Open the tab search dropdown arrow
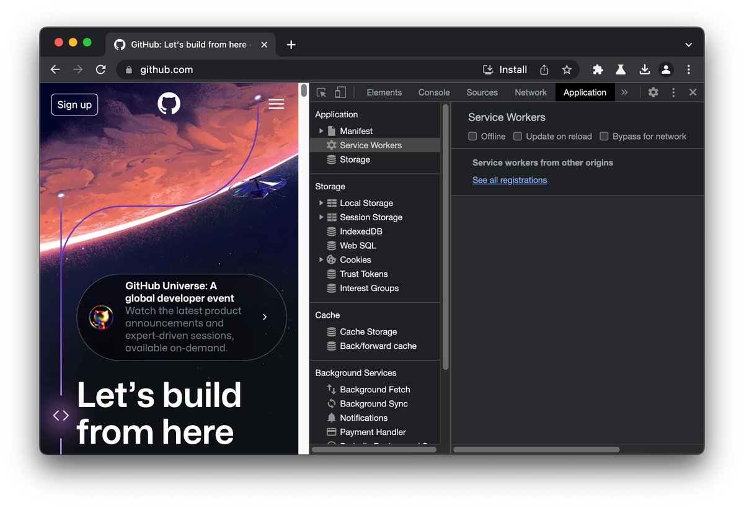The height and width of the screenshot is (507, 744). click(x=688, y=45)
